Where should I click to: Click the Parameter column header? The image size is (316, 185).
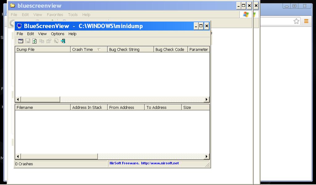(199, 49)
